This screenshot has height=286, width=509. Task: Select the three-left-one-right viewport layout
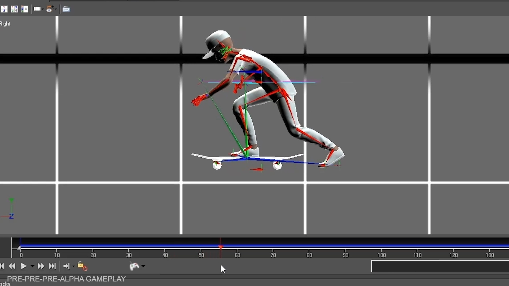coord(25,9)
